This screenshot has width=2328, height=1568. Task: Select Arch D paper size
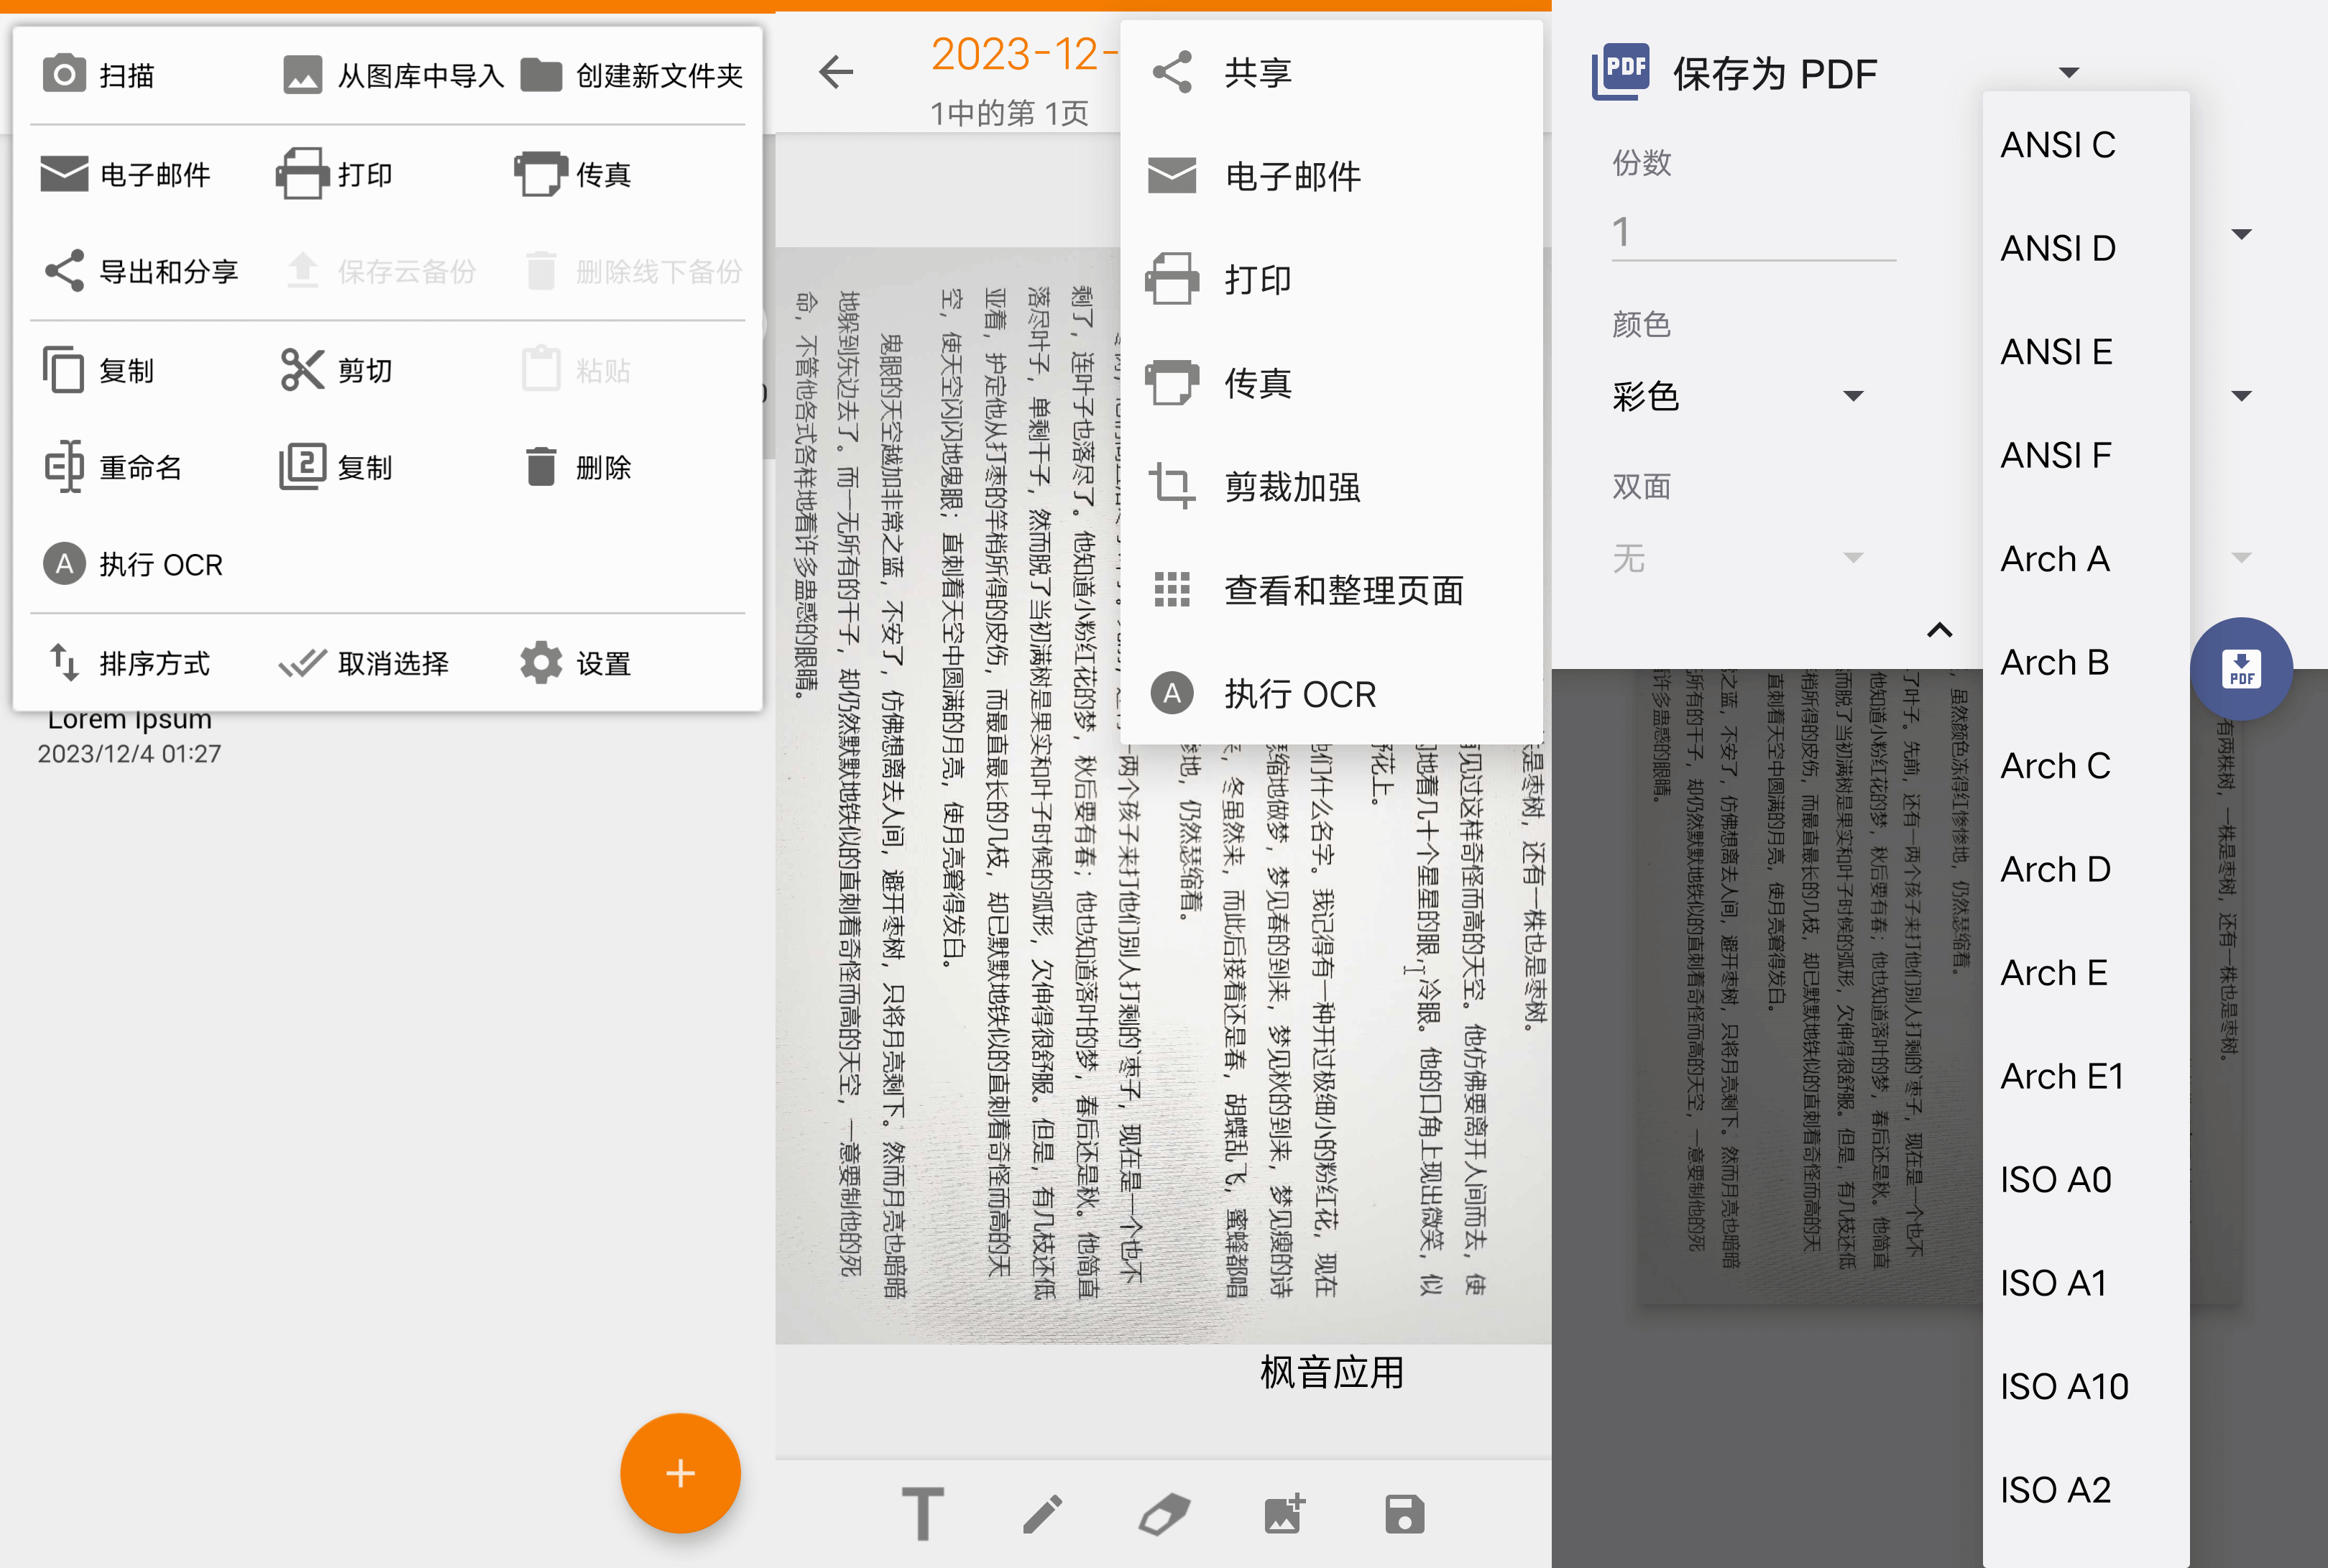[2085, 869]
